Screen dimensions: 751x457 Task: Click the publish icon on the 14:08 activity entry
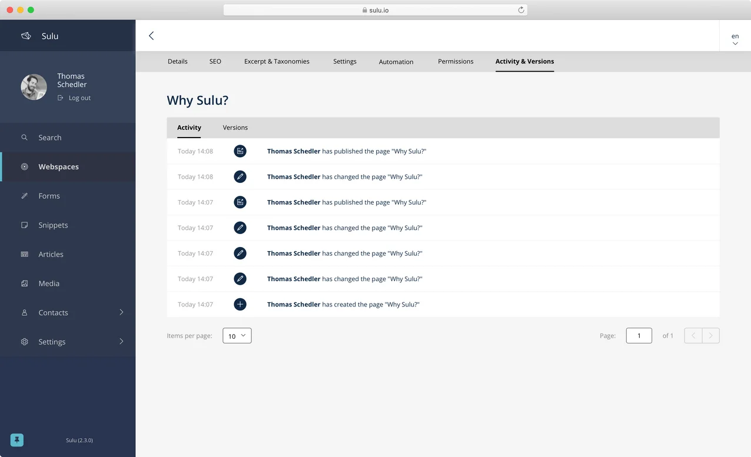[240, 151]
